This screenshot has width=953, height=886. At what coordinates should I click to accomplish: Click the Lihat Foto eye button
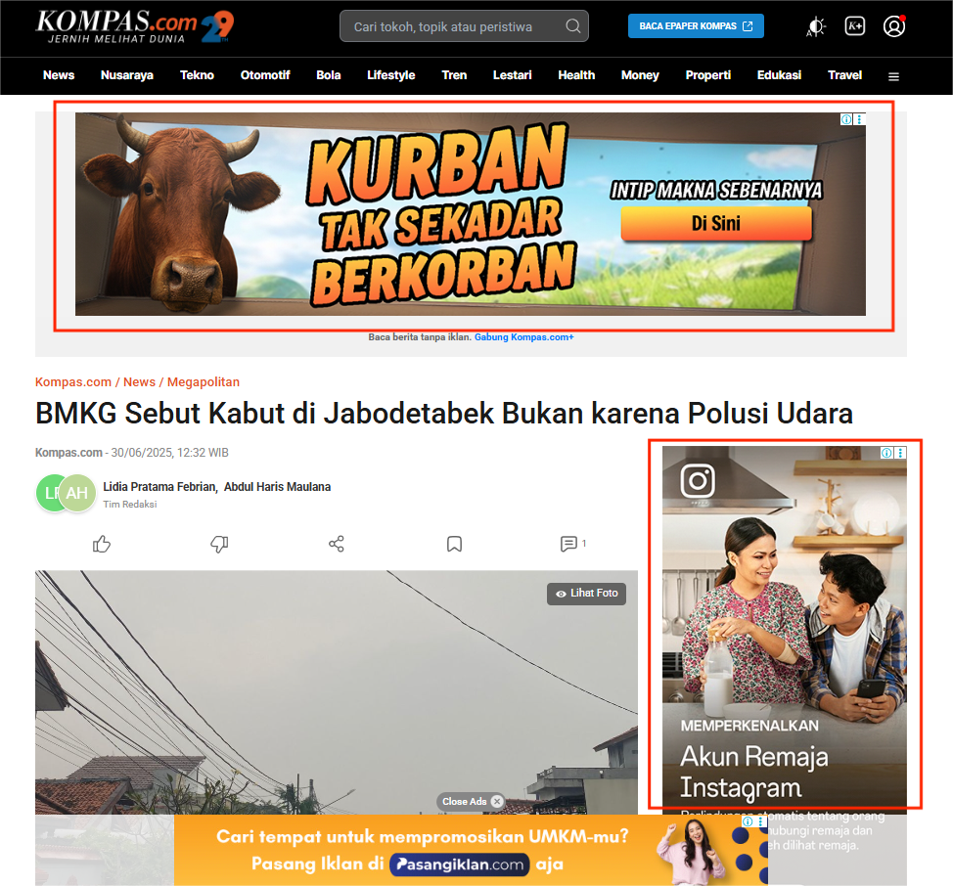coord(586,594)
